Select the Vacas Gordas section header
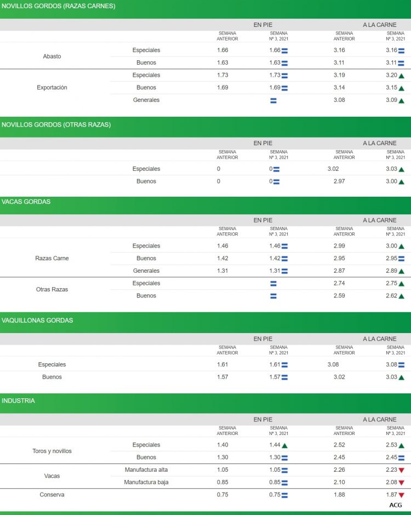 (x=26, y=202)
